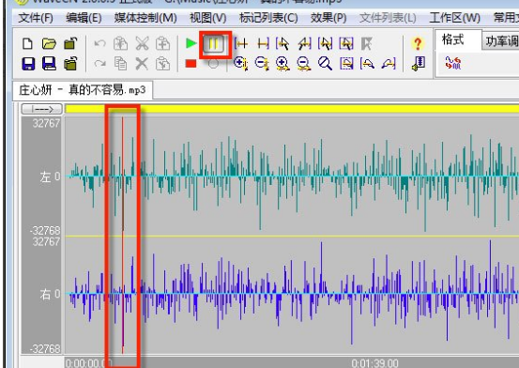Screen dimensions: 519x368
Task: Zoom in horizontally with the plus magnifier
Action: point(282,63)
